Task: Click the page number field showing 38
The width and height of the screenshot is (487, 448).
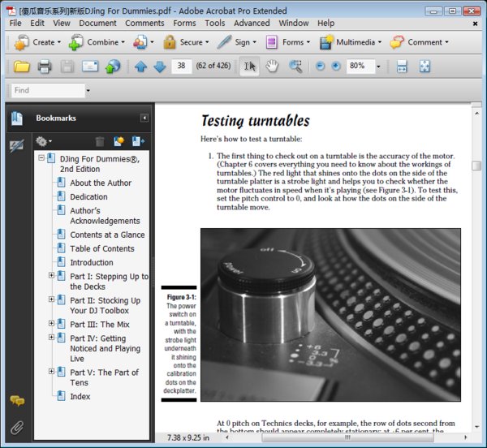Action: pyautogui.click(x=181, y=66)
